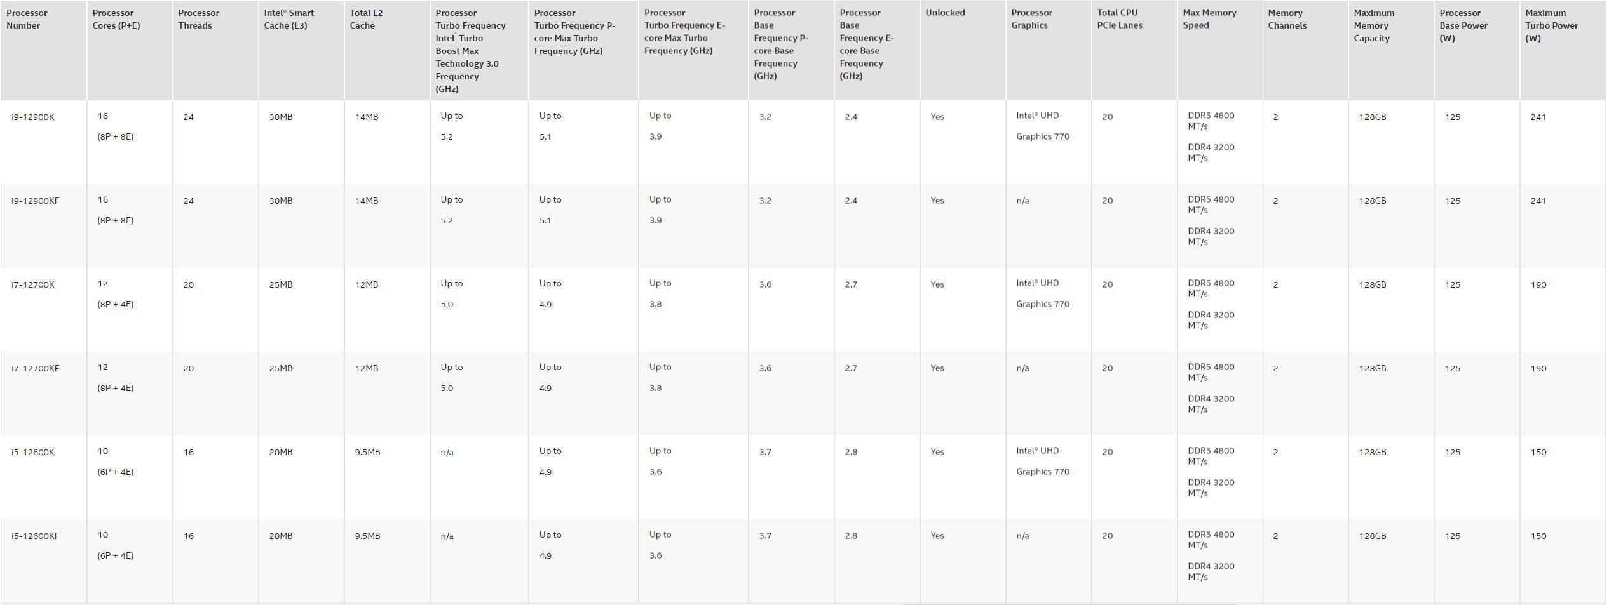
Task: Select the 241 turbo power value for i9-12900K
Action: 1538,117
